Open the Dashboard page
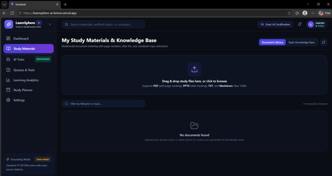332x176 pixels. (x=28, y=39)
